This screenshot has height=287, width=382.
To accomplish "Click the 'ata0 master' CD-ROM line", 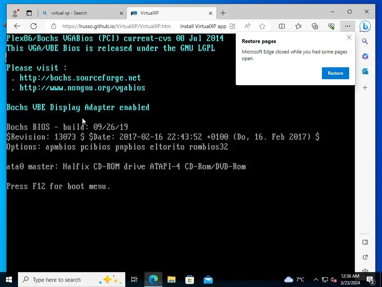I will [x=126, y=166].
